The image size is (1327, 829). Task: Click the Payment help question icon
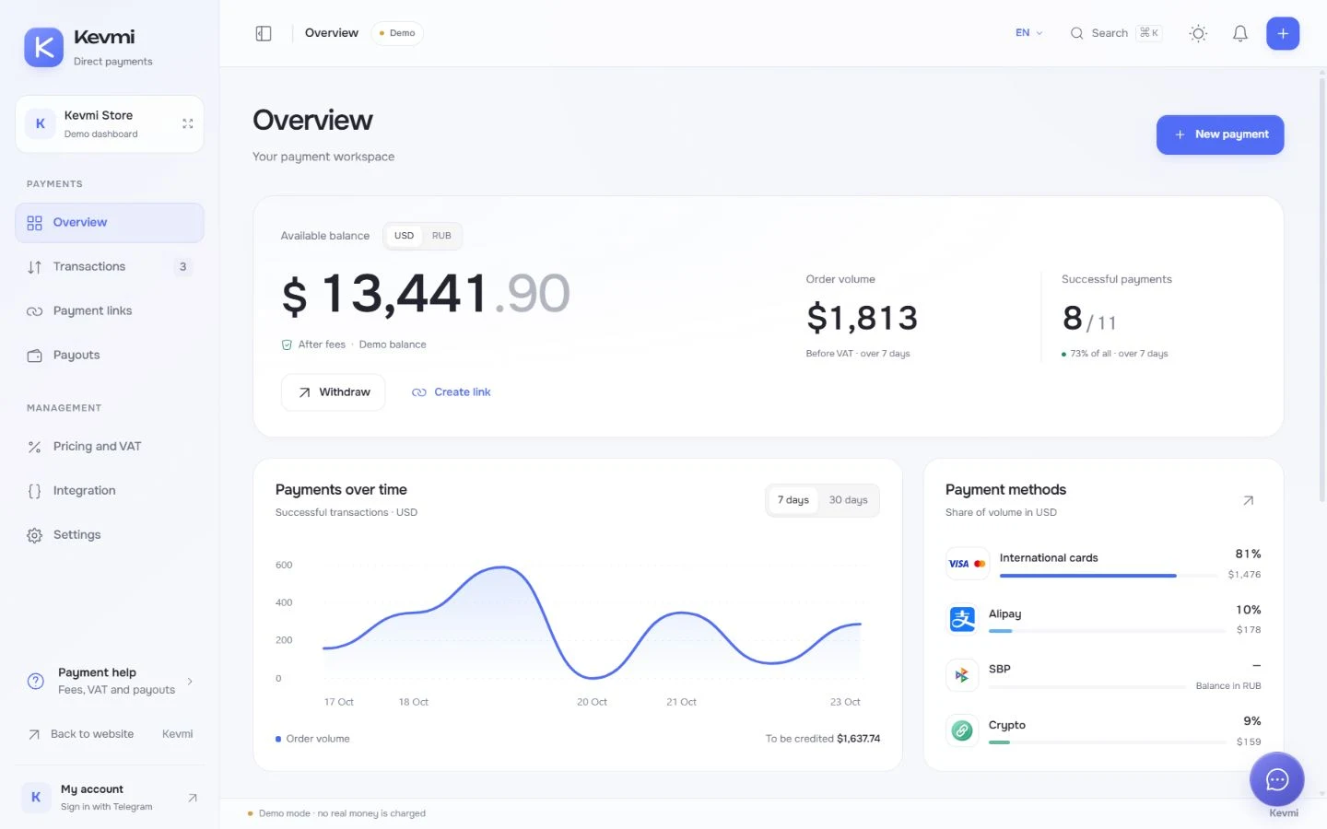(35, 681)
